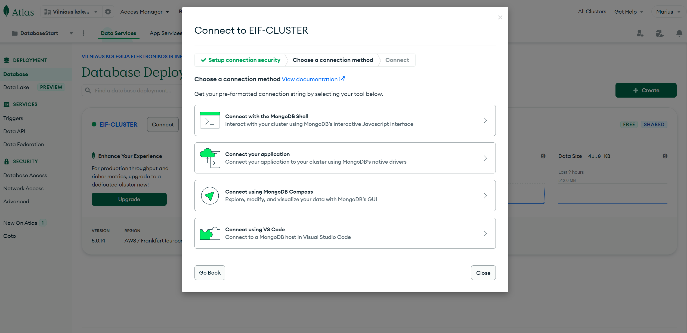
Task: Switch to the App Services tab
Action: [166, 33]
